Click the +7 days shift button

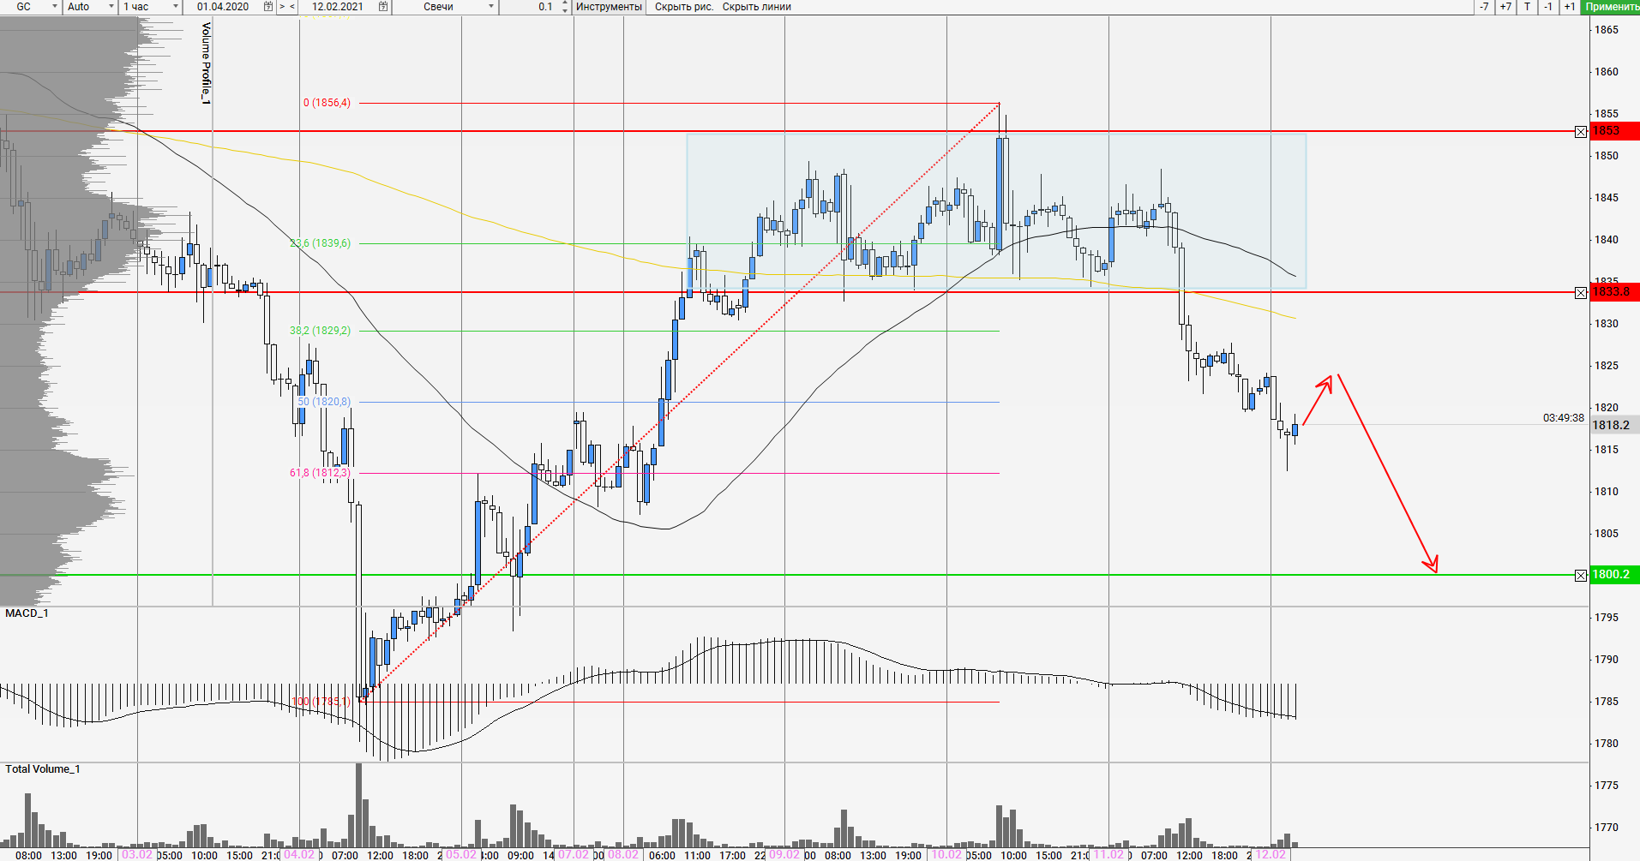click(x=1505, y=7)
